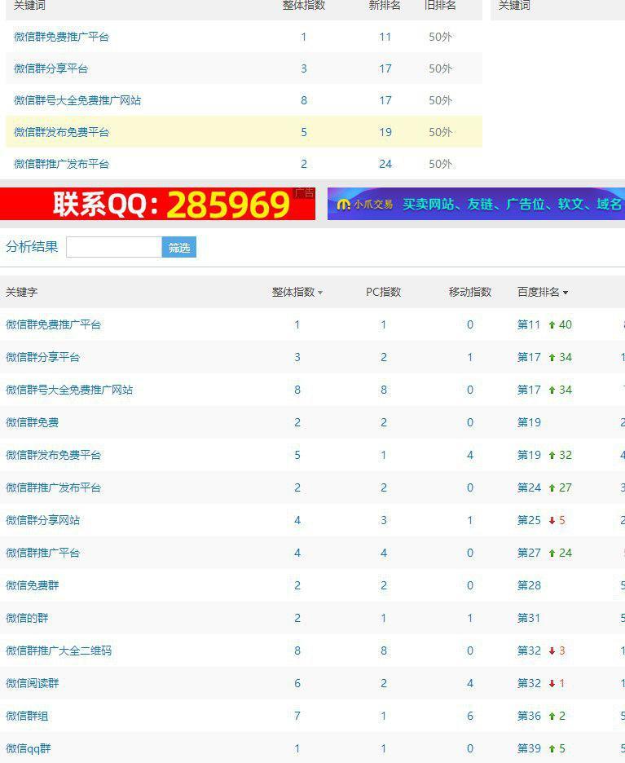Click 第19 ranking in 微信群免费 row
The width and height of the screenshot is (625, 763).
[x=529, y=422]
